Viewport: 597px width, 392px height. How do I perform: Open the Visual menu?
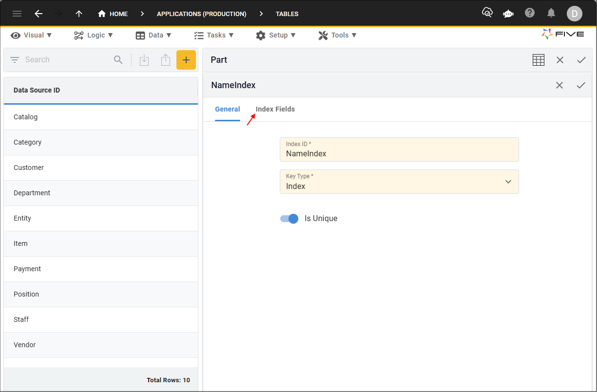coord(32,35)
